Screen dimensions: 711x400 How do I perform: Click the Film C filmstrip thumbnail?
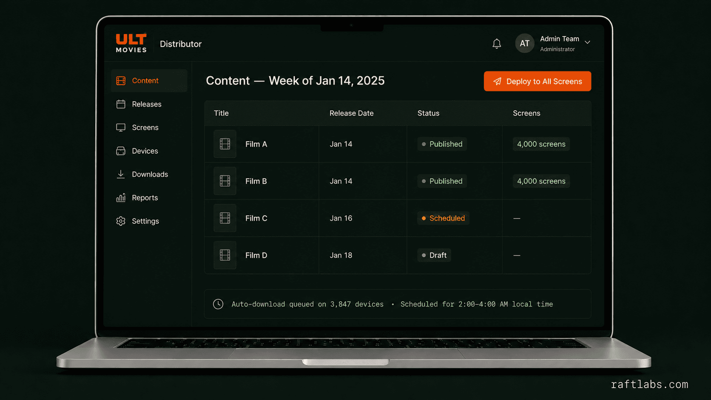pos(225,218)
